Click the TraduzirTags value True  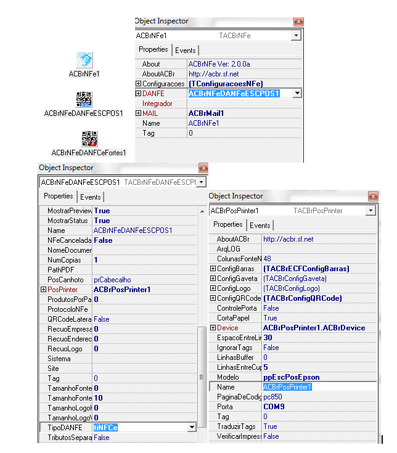tap(270, 426)
